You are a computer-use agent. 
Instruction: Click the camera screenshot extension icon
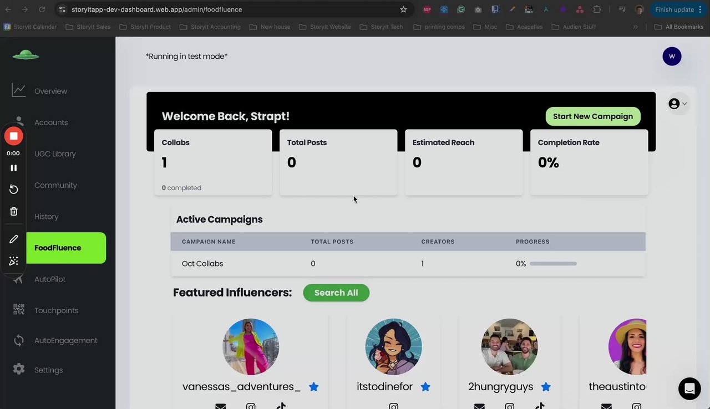click(x=478, y=9)
